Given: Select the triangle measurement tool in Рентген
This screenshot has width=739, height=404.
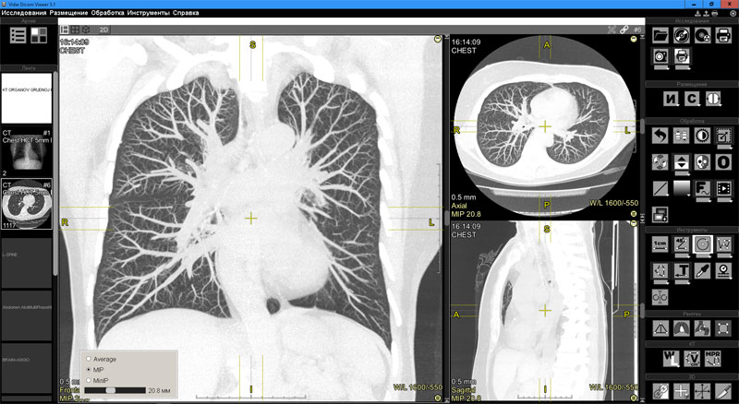Looking at the screenshot, I should coord(660,328).
